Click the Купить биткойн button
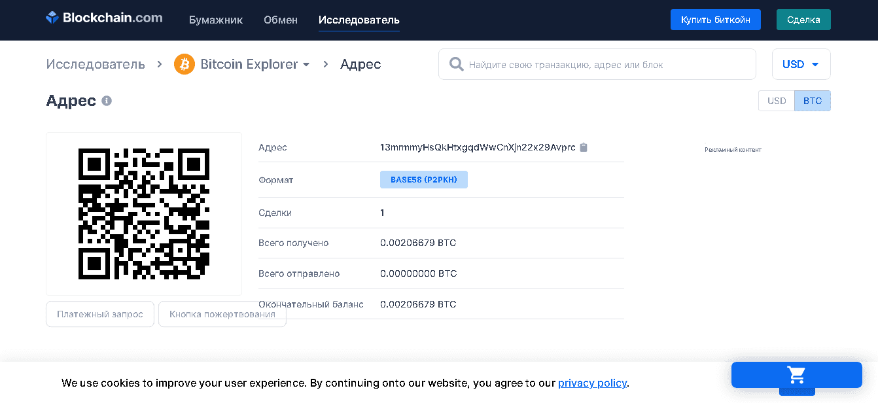878x403 pixels. pyautogui.click(x=715, y=20)
